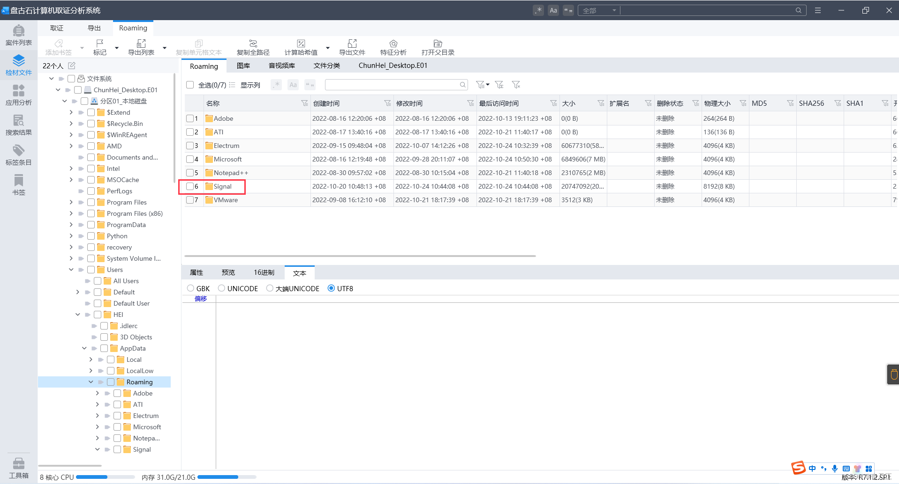Click the Sogou input method S icon
This screenshot has height=484, width=899.
[798, 468]
